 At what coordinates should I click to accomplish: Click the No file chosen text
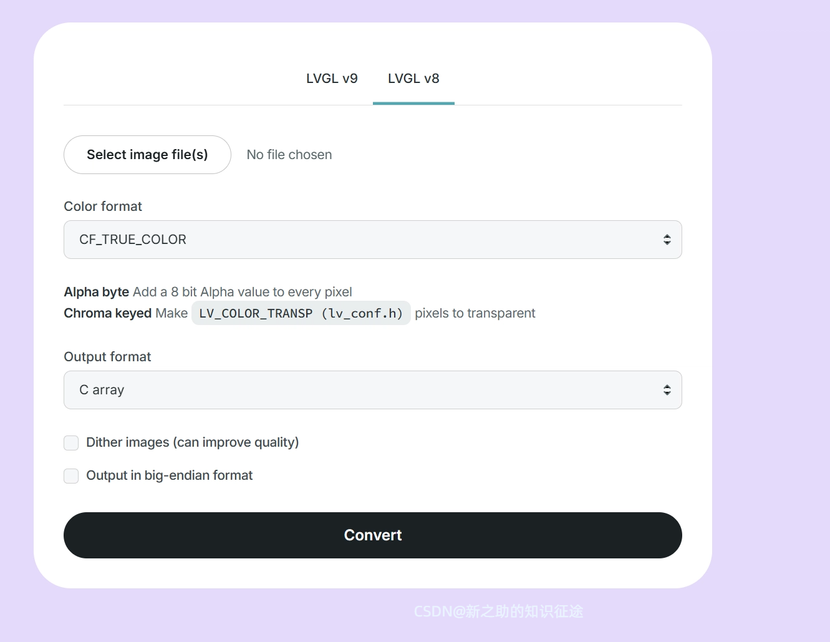(289, 154)
